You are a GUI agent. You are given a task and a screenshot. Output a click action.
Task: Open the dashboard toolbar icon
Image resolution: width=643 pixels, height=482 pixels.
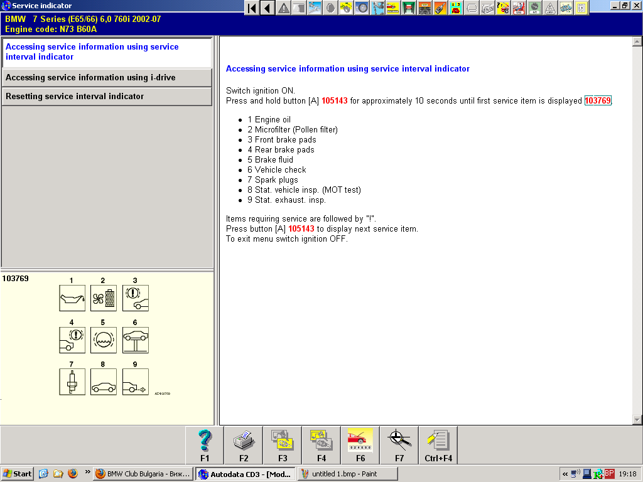pos(425,8)
